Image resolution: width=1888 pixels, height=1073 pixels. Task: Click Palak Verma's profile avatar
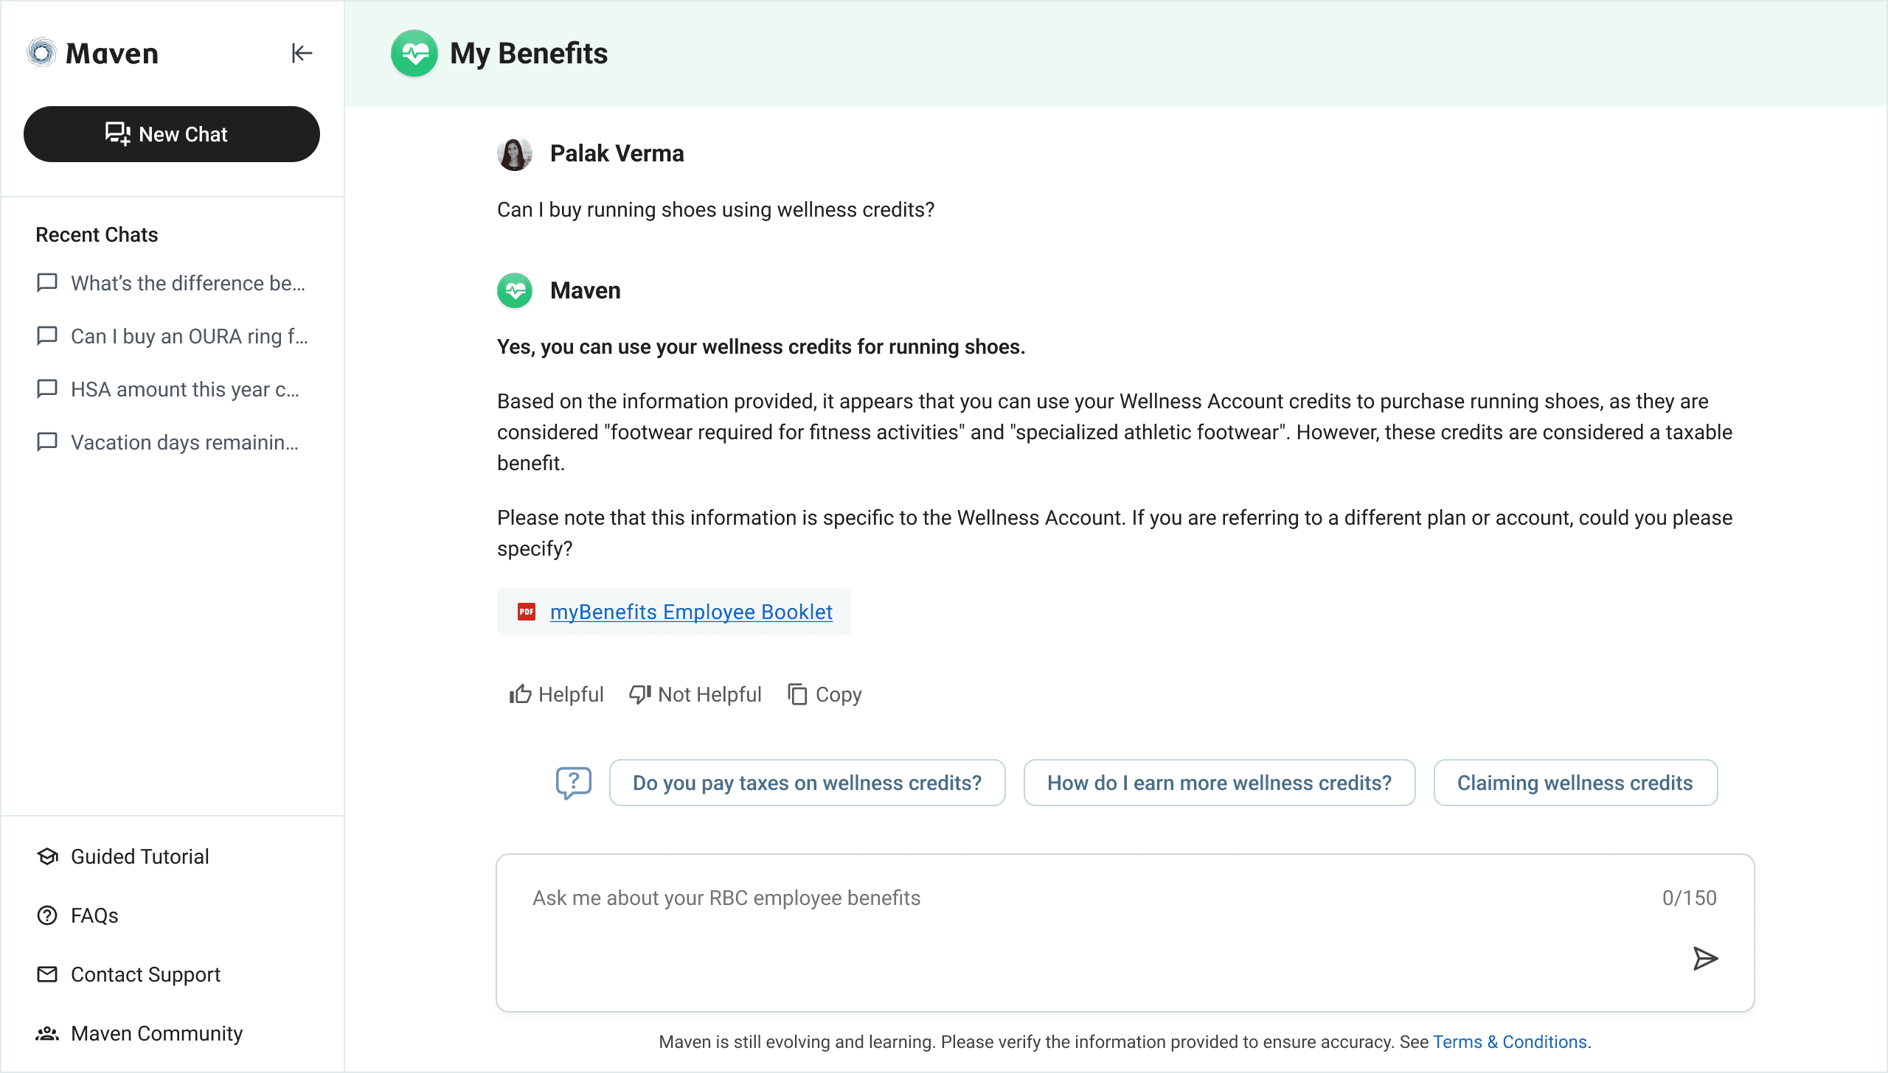pyautogui.click(x=514, y=154)
